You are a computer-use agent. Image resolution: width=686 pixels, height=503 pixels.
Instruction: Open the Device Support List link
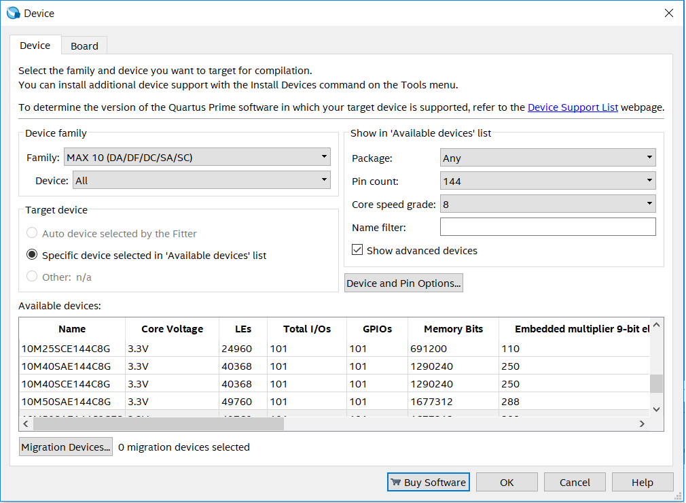pyautogui.click(x=573, y=107)
